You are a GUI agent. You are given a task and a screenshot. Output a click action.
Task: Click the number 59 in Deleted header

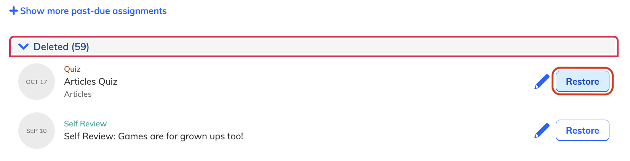(80, 47)
